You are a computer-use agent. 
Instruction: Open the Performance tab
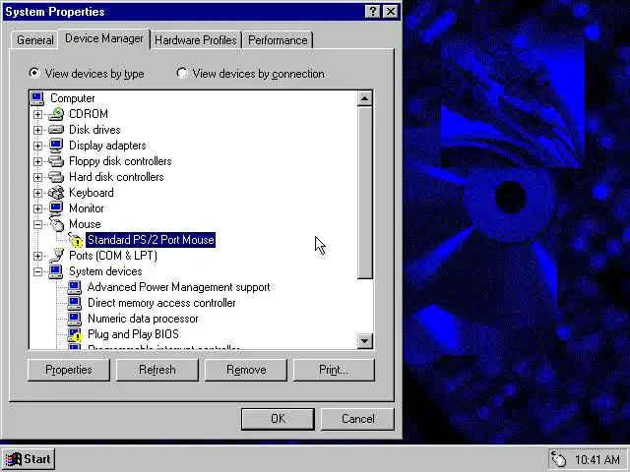tap(278, 40)
